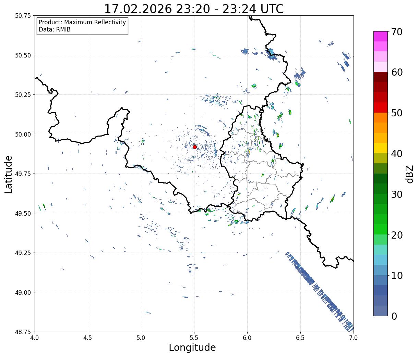Click the longitude tick label "4.5"
The width and height of the screenshot is (418, 356).
point(88,338)
